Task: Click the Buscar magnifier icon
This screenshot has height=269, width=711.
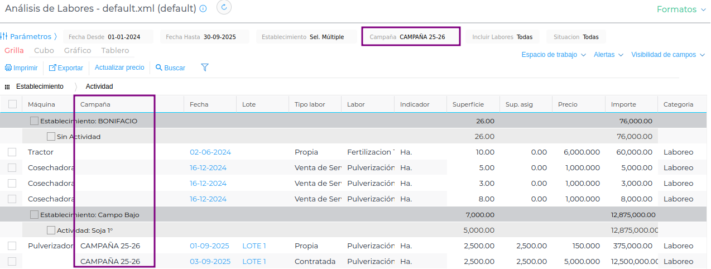Action: [x=159, y=68]
